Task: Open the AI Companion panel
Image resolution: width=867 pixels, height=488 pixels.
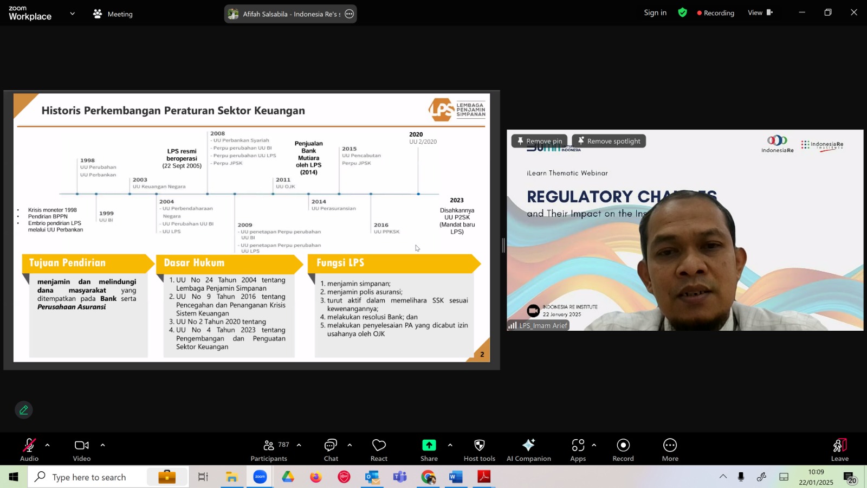Action: pos(528,450)
